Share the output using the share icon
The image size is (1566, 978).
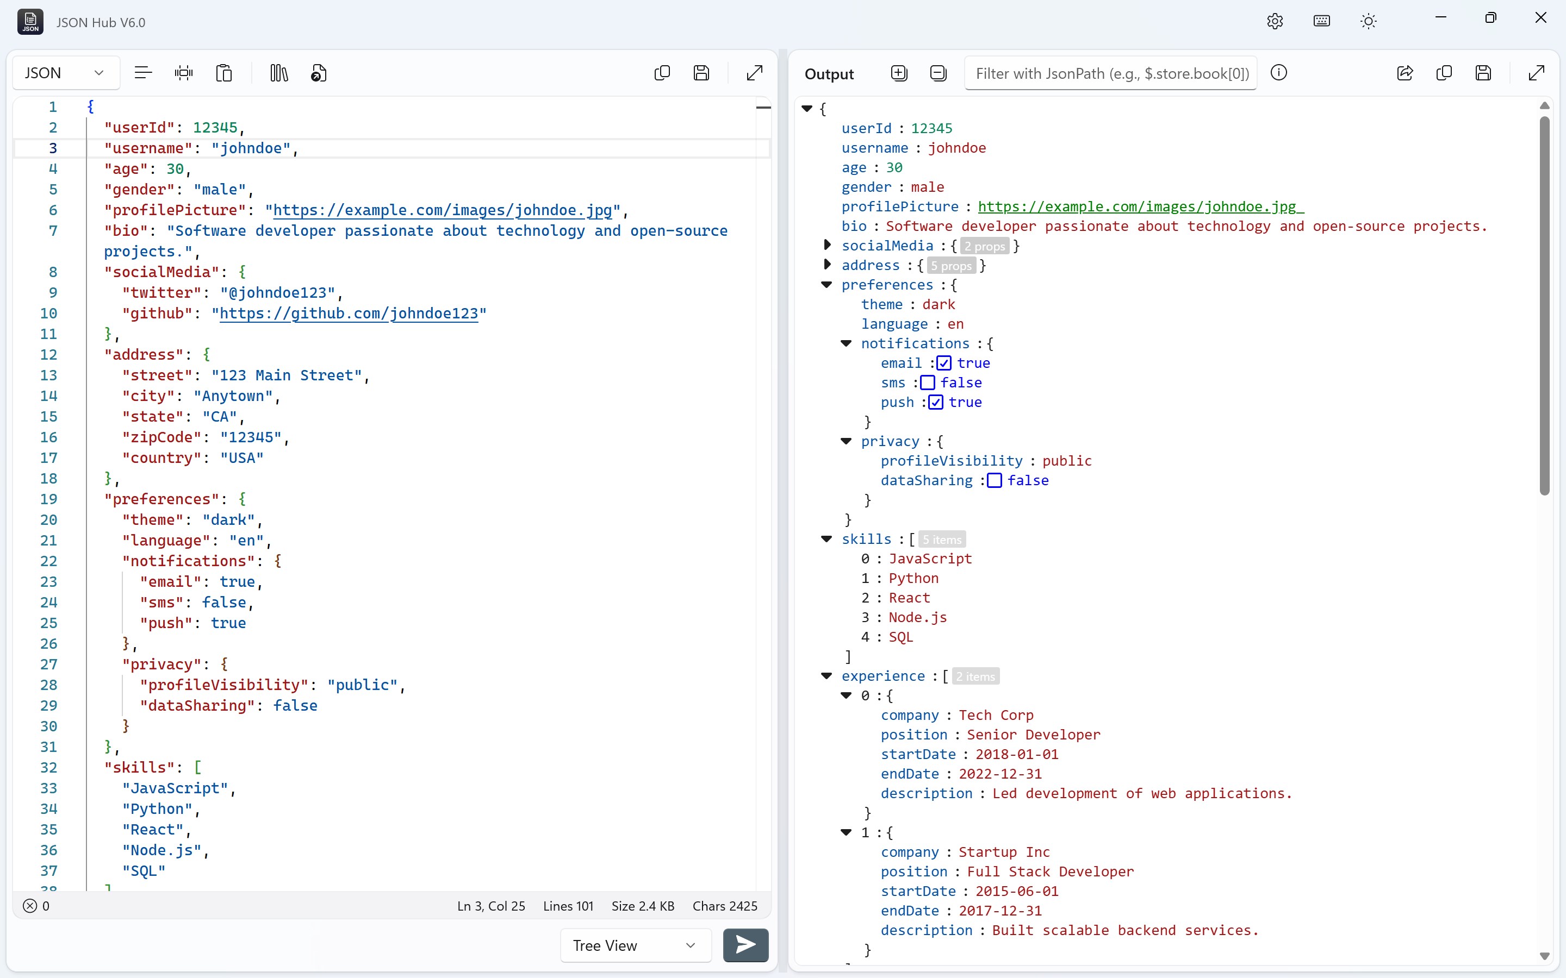click(x=1404, y=73)
